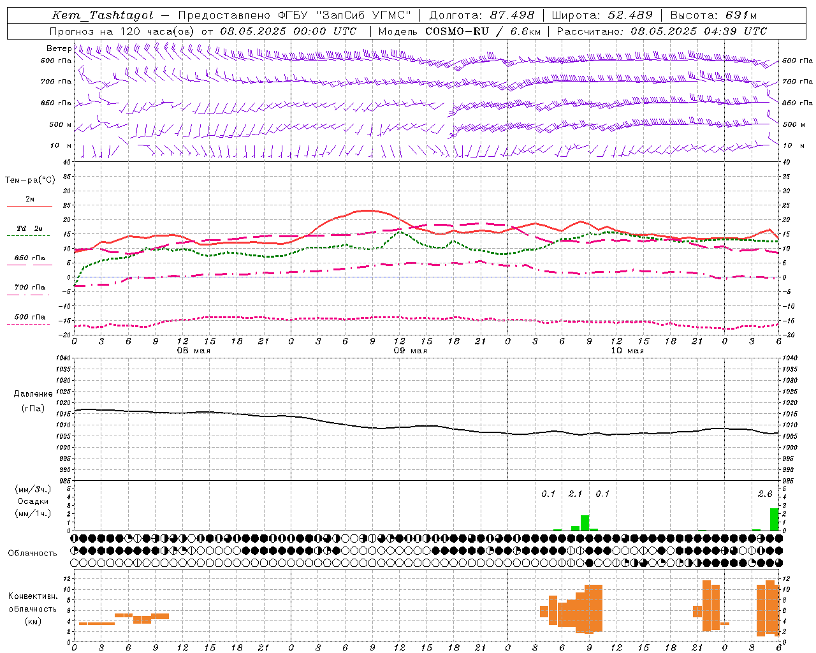Click the Давление pressure panel label
816x653 pixels.
coord(33,393)
